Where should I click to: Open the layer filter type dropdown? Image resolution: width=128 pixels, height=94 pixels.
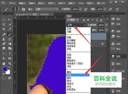[73, 20]
